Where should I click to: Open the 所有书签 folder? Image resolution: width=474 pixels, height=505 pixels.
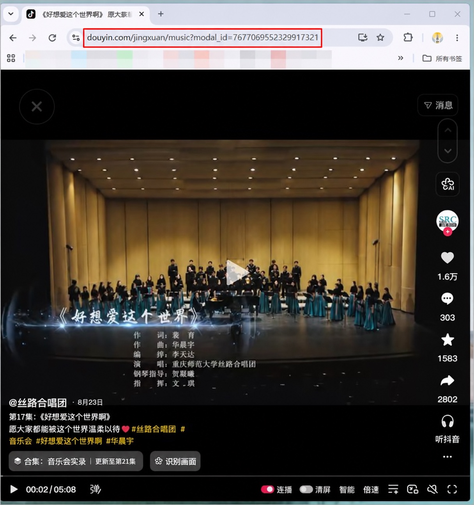pos(442,58)
